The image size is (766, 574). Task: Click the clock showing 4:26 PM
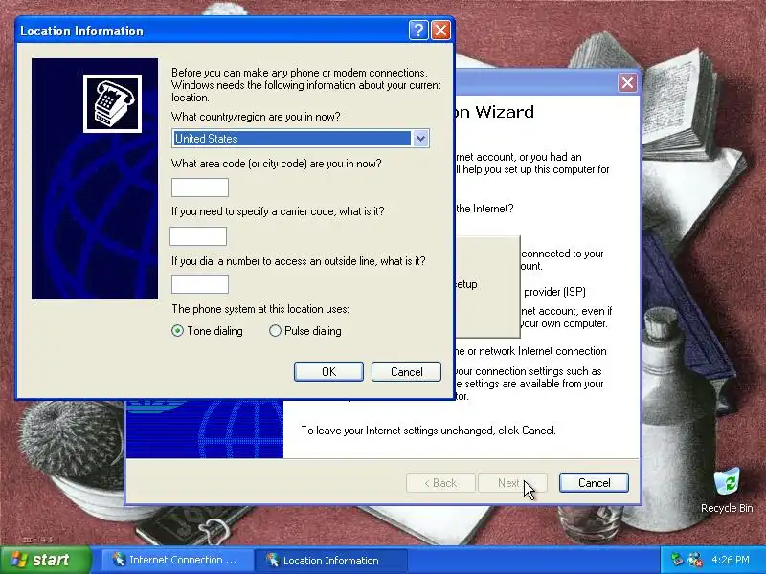(731, 560)
